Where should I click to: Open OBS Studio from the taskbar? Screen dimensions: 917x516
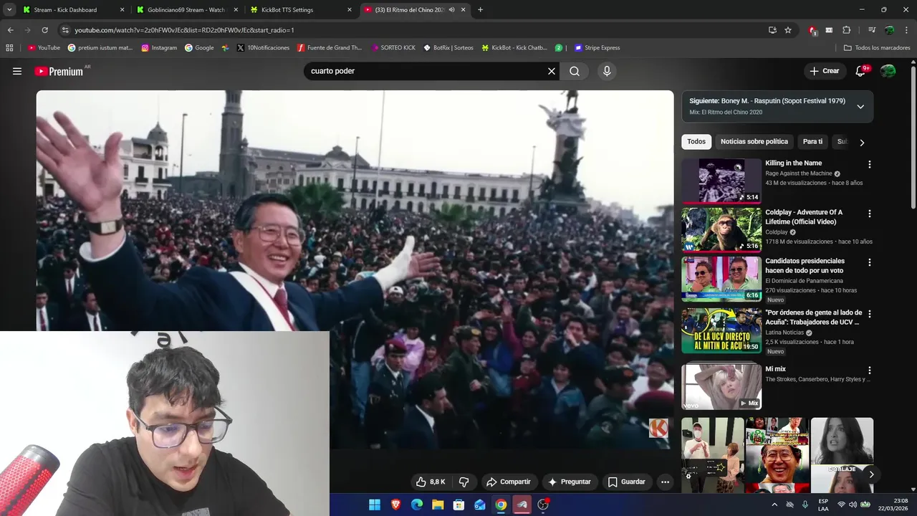click(543, 505)
